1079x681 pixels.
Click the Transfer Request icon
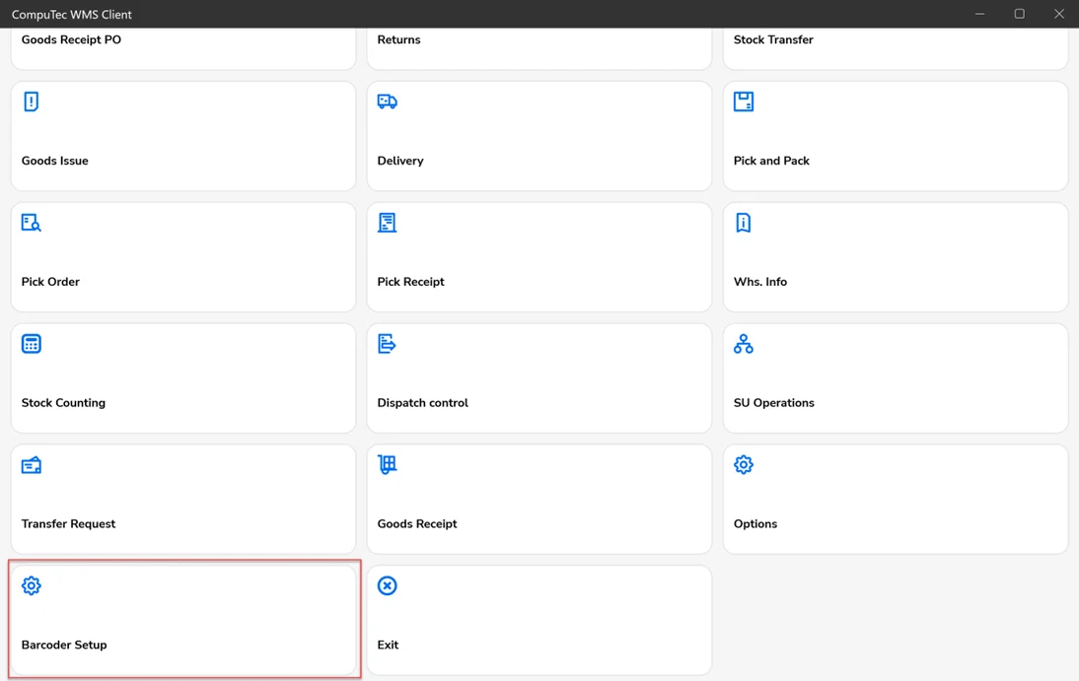[x=32, y=465]
